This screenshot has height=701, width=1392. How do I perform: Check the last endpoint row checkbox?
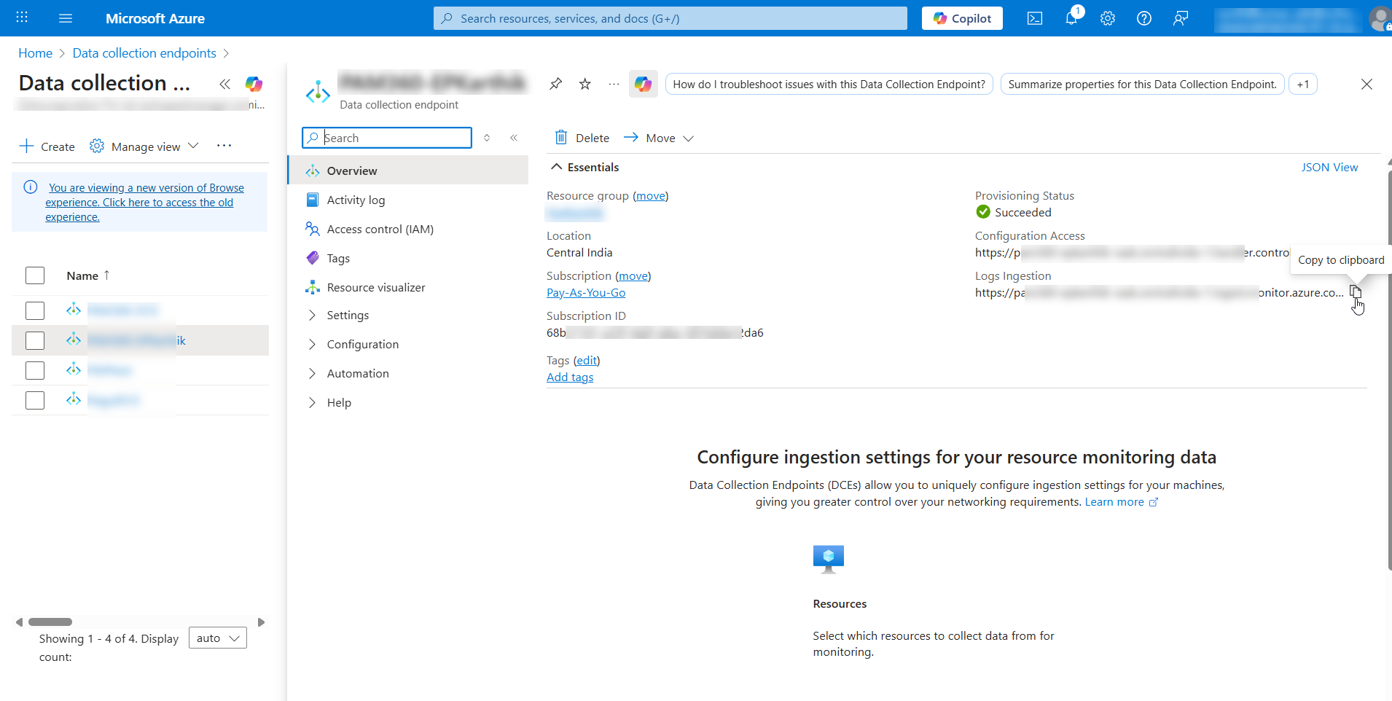tap(34, 399)
